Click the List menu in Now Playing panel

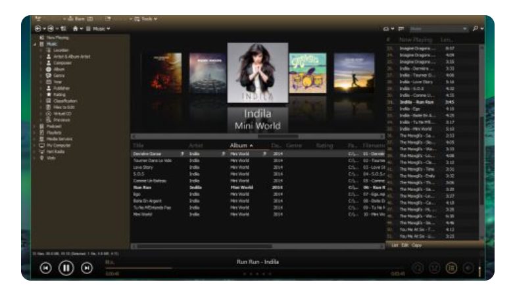pyautogui.click(x=395, y=245)
